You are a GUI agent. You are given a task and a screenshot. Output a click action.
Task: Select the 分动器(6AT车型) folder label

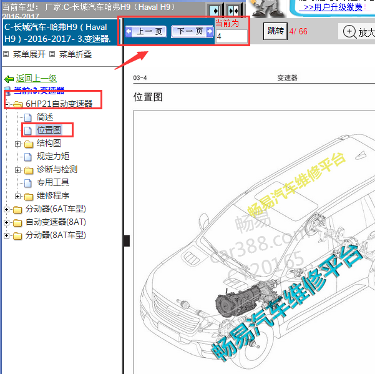tap(56, 209)
